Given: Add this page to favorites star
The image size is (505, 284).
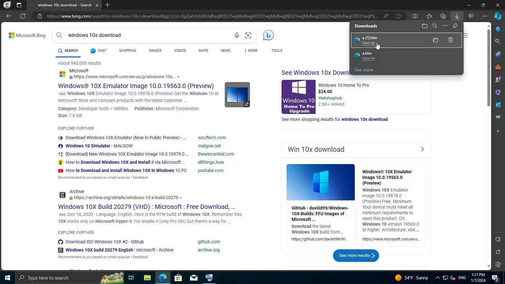Looking at the screenshot, I should pos(399,16).
